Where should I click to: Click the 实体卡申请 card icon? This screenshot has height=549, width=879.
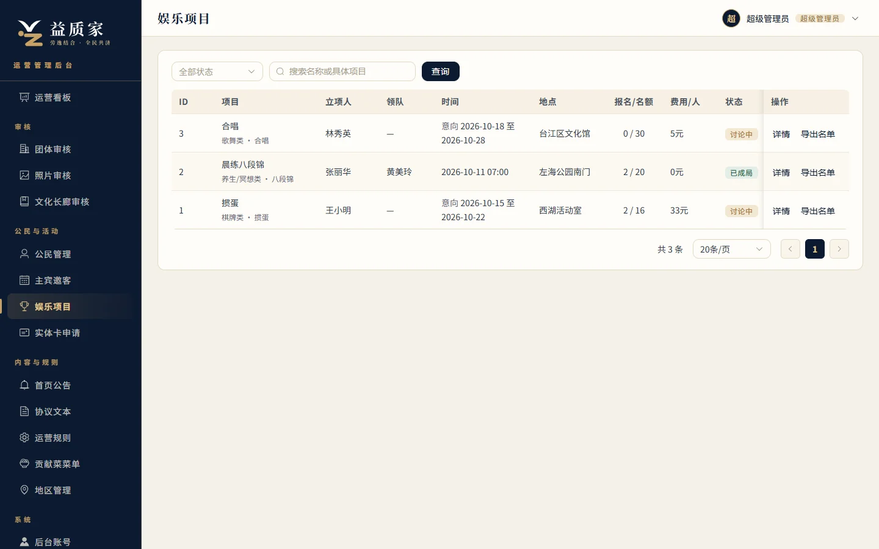[24, 333]
